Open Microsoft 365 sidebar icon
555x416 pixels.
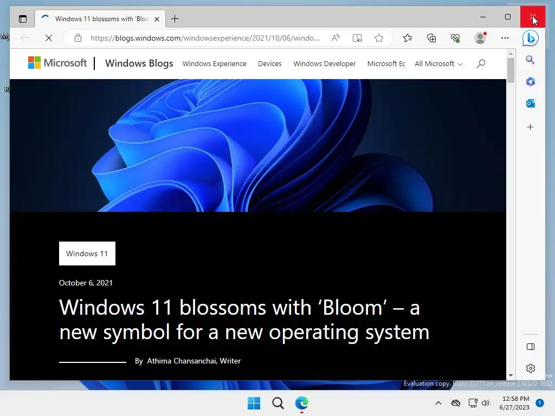[x=530, y=82]
